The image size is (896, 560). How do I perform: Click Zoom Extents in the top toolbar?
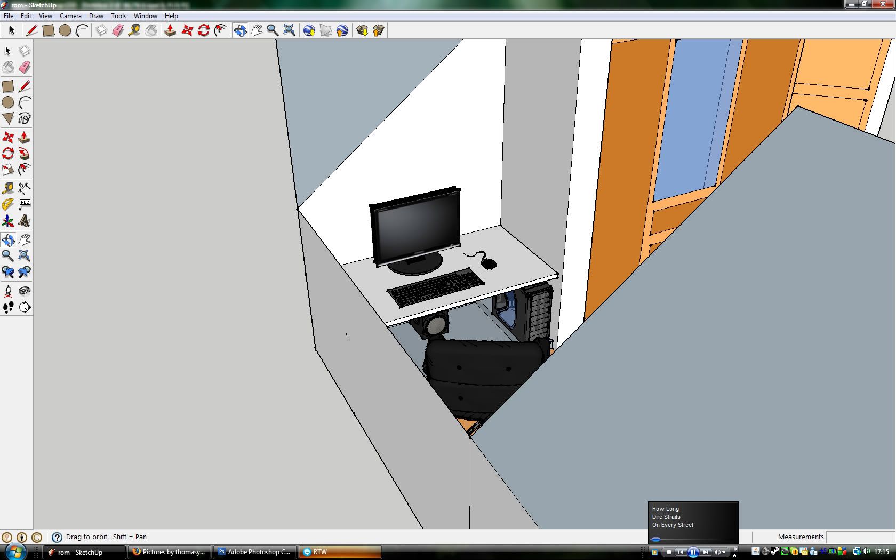point(289,30)
